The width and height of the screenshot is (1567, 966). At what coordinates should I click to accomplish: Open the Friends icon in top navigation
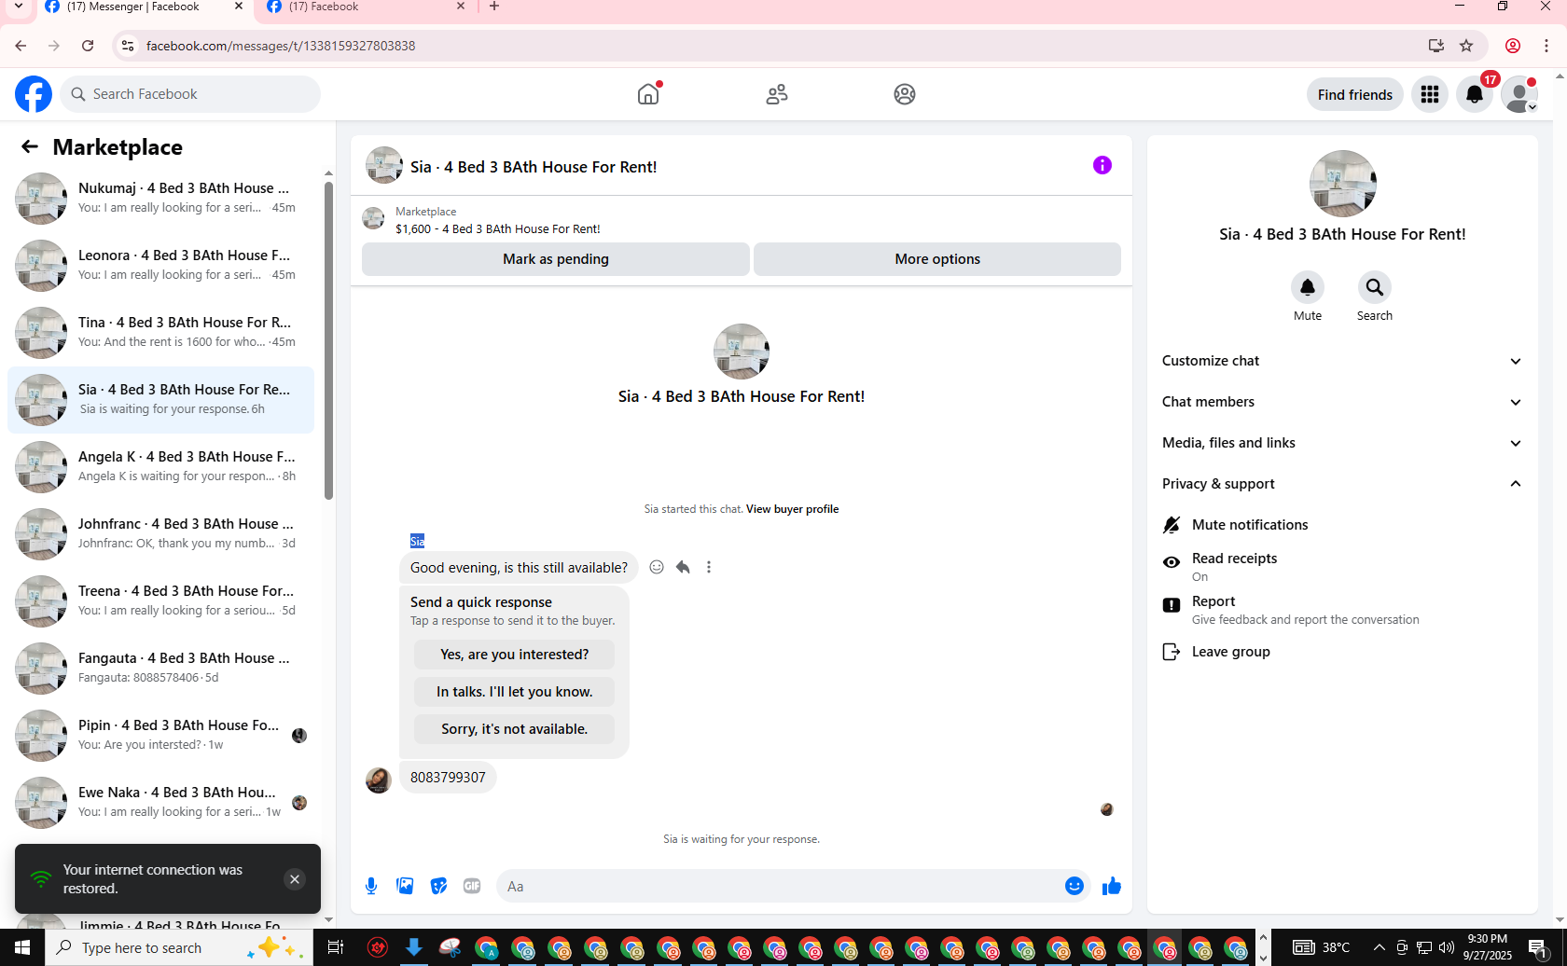tap(777, 94)
